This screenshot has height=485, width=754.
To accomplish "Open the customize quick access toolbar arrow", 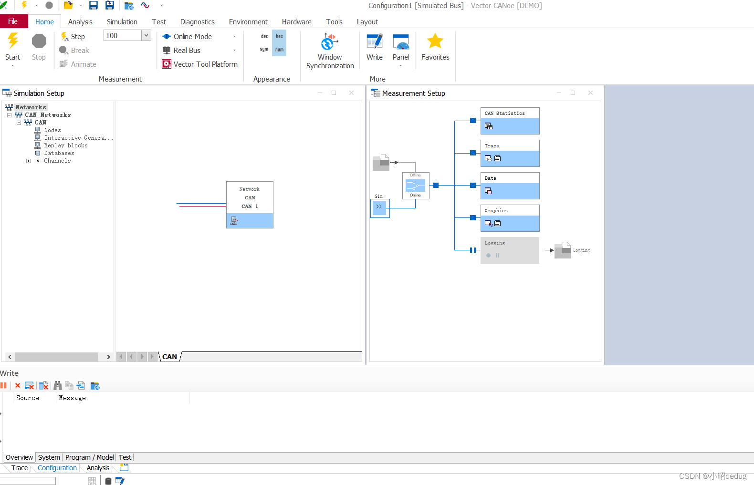I will (x=161, y=5).
